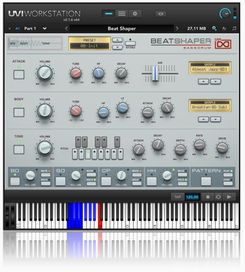This screenshot has width=245, height=272.
Task: Mute the CP channel
Action: [x=137, y=175]
